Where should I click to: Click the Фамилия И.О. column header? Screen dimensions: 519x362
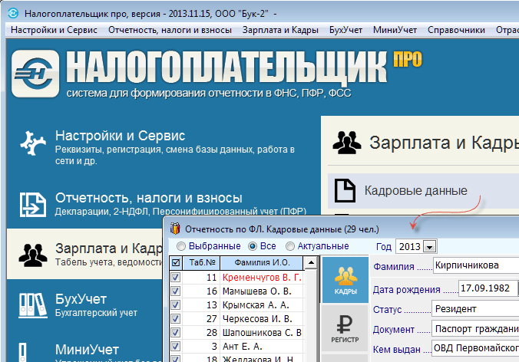point(262,263)
